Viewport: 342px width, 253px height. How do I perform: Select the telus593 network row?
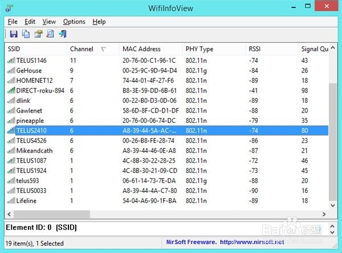(167, 180)
